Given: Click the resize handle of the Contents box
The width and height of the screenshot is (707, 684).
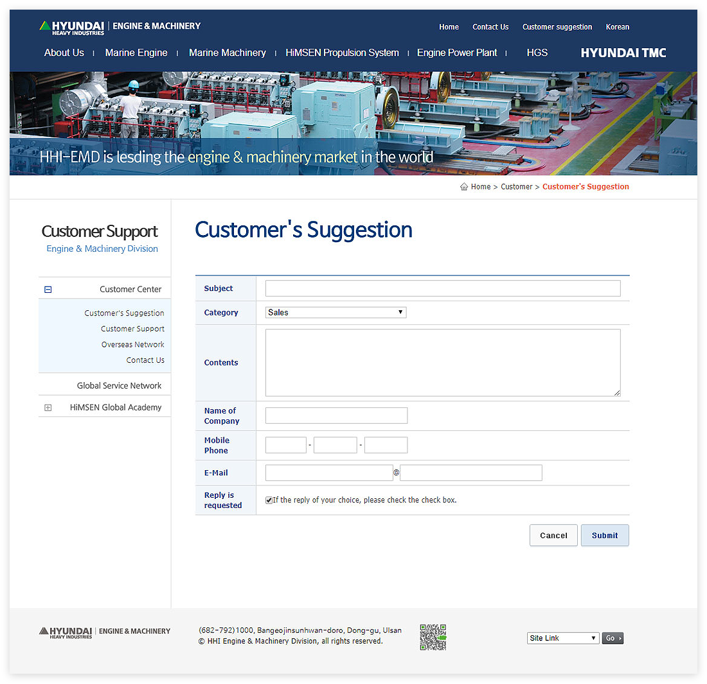Looking at the screenshot, I should [x=617, y=393].
